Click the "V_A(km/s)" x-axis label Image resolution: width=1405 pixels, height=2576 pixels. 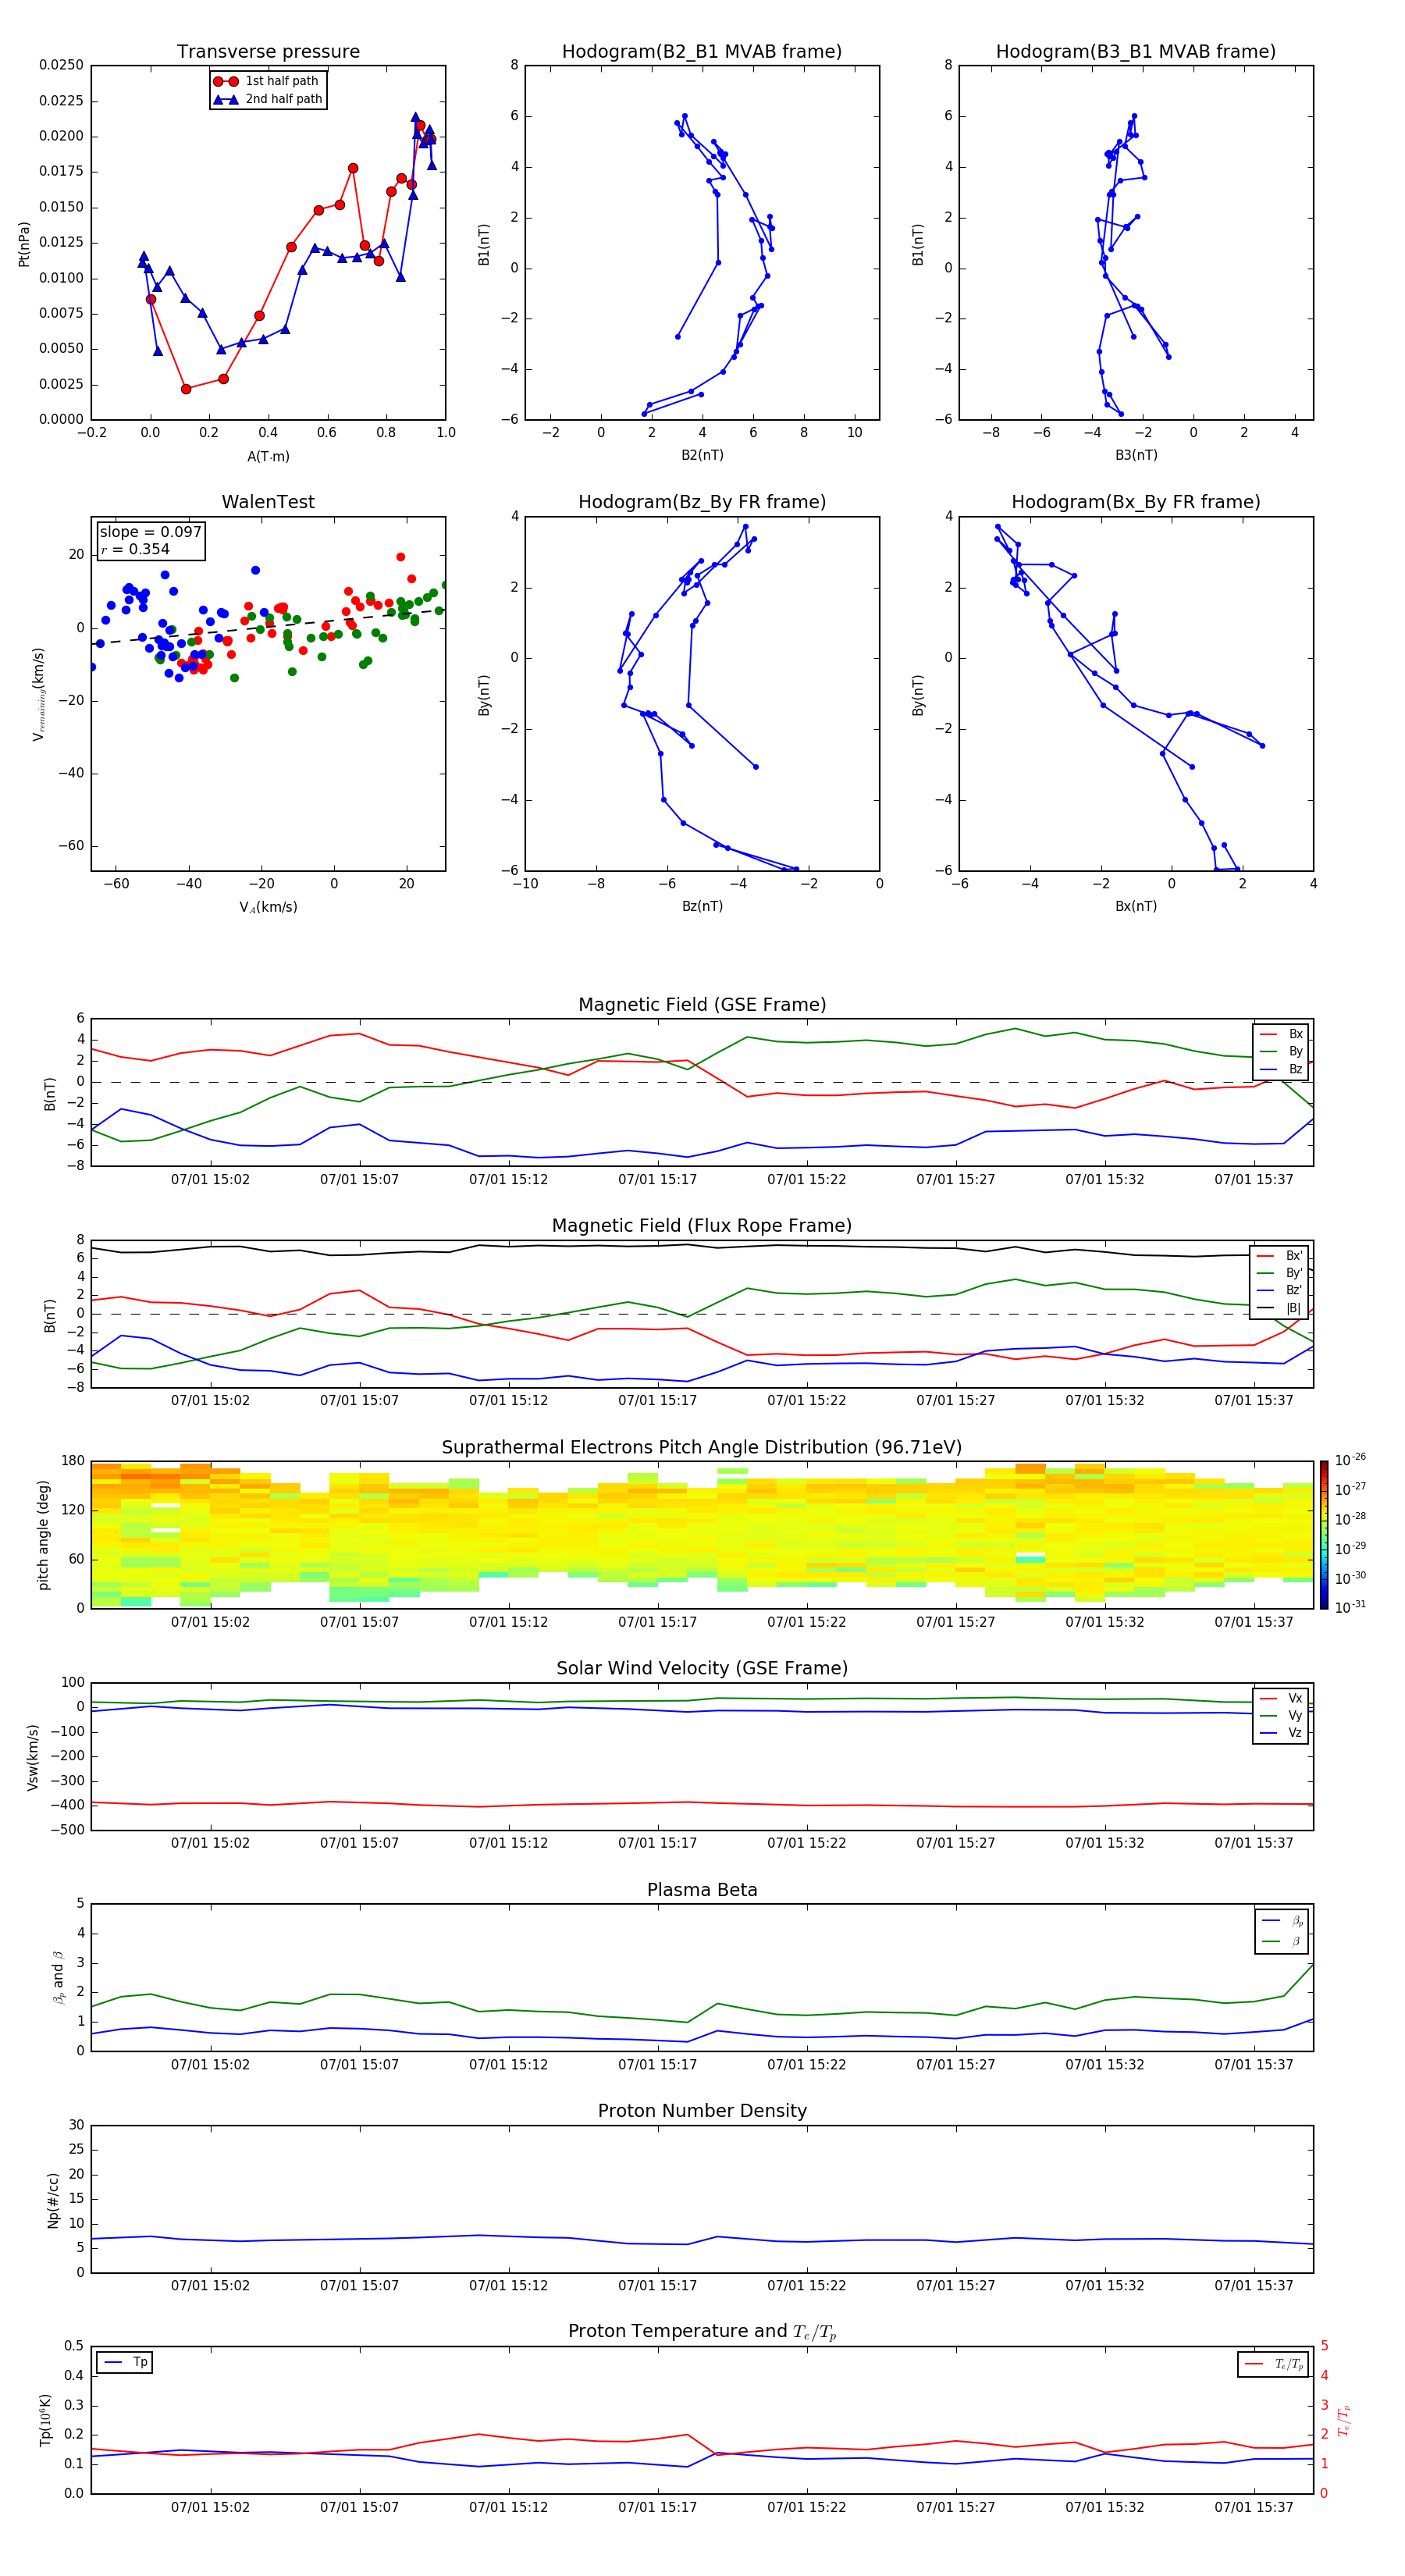pyautogui.click(x=268, y=907)
